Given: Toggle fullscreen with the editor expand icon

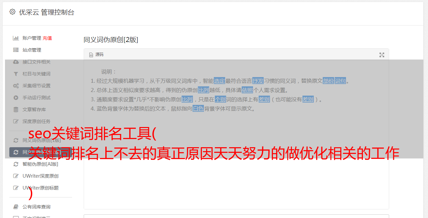Looking at the screenshot, I should click(382, 55).
